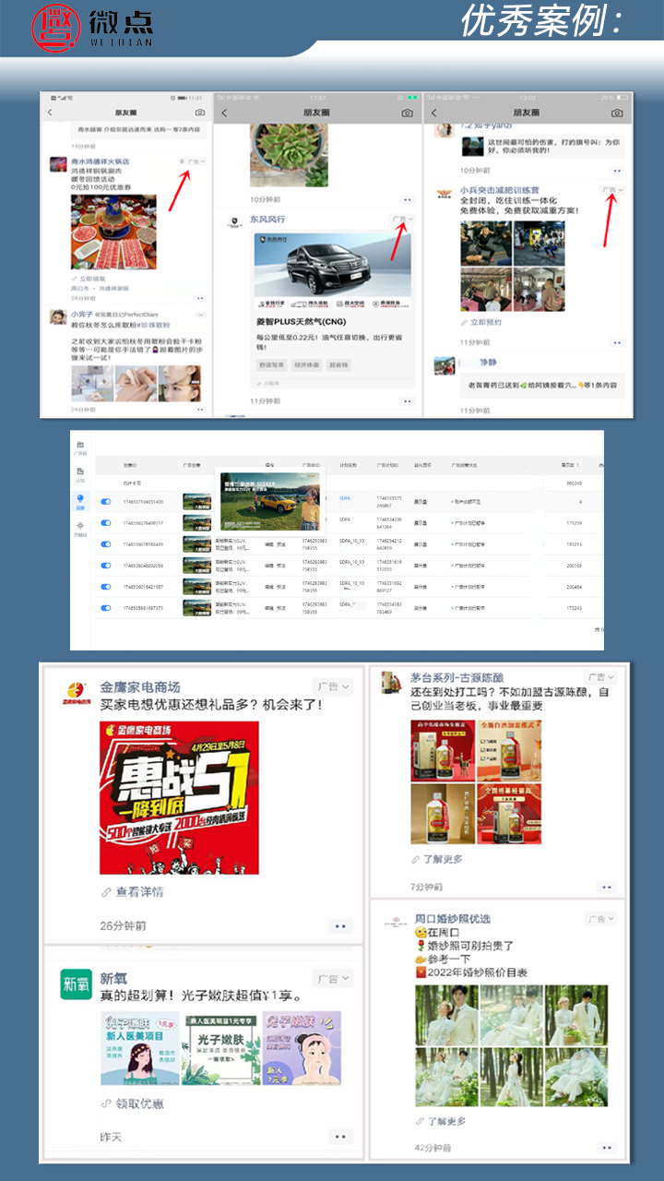664x1181 pixels.
Task: Click the 小完子 username
Action: 83,314
